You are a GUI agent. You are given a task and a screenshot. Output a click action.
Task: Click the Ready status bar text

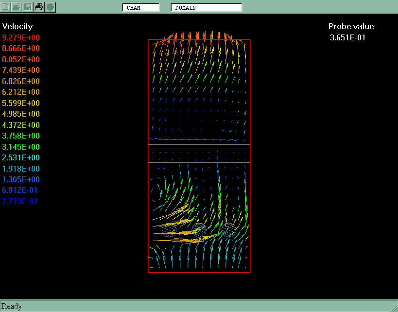click(x=12, y=306)
